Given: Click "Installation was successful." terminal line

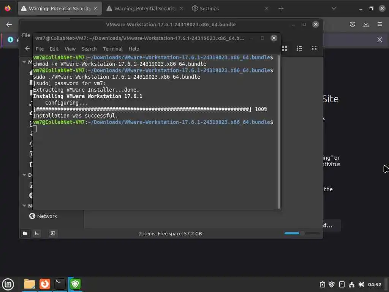Looking at the screenshot, I should tap(76, 116).
